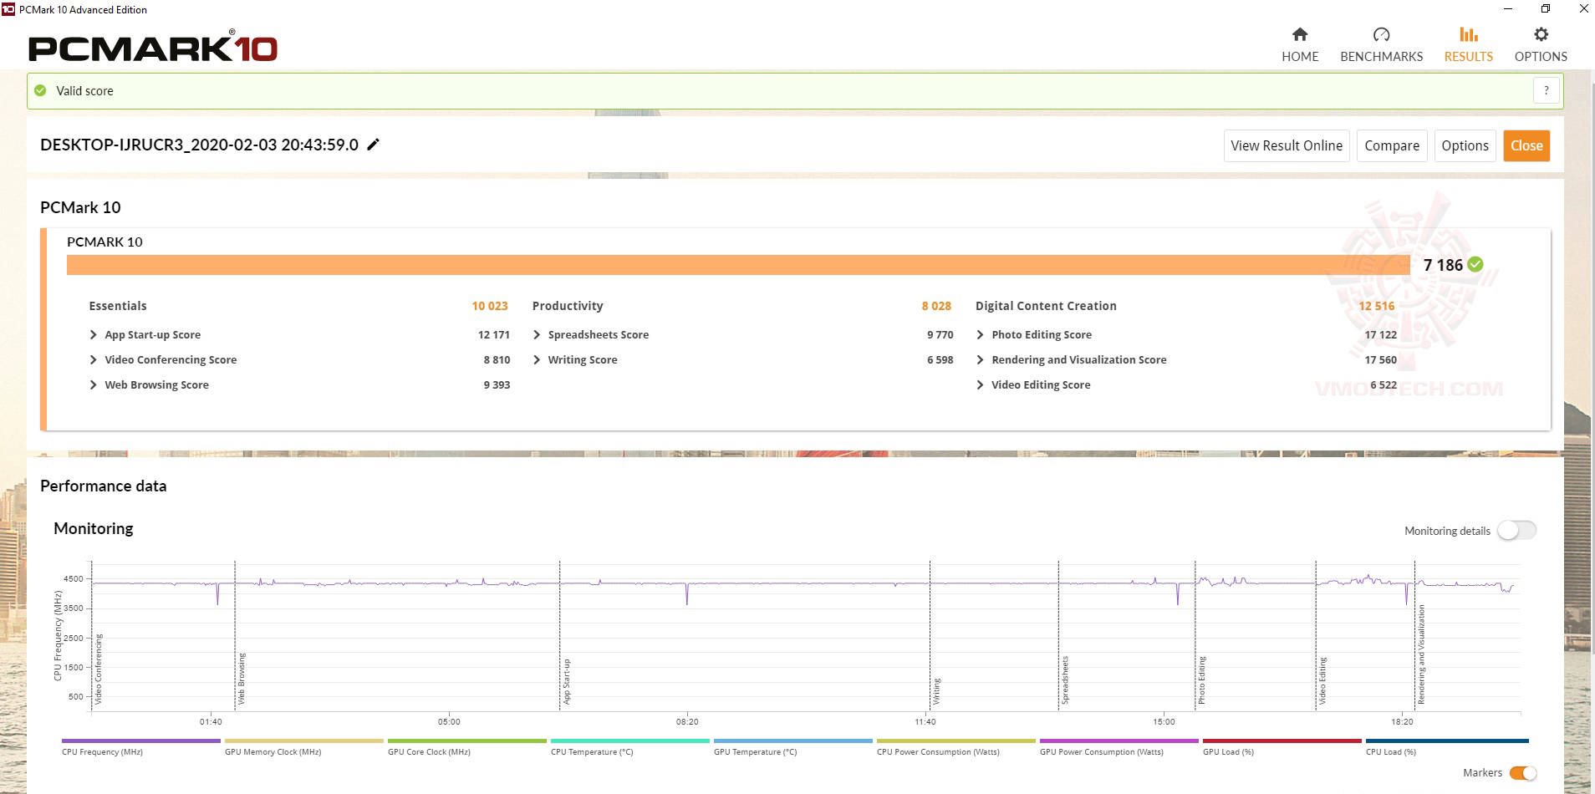Expand the Web Browsing Score row
The width and height of the screenshot is (1595, 794).
[93, 384]
